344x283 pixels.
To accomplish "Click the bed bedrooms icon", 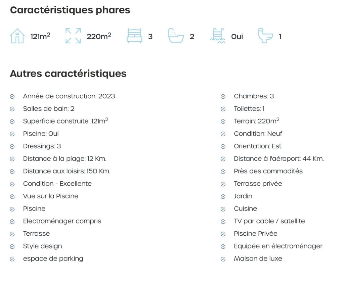I will 134,36.
